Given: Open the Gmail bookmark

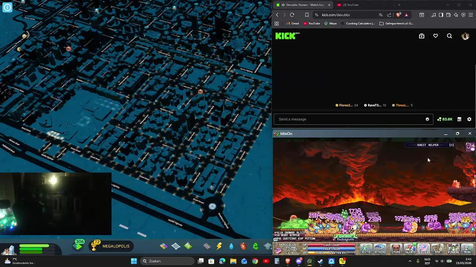Looking at the screenshot, I should click(292, 23).
